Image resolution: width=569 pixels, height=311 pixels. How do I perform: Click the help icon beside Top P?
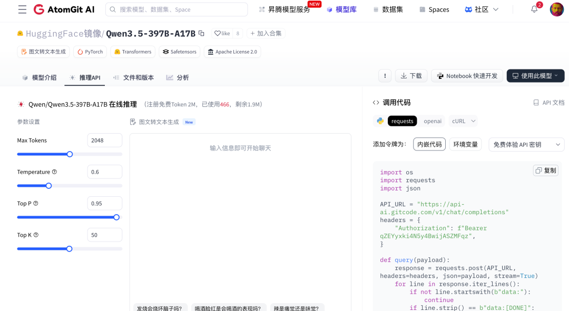[36, 203]
